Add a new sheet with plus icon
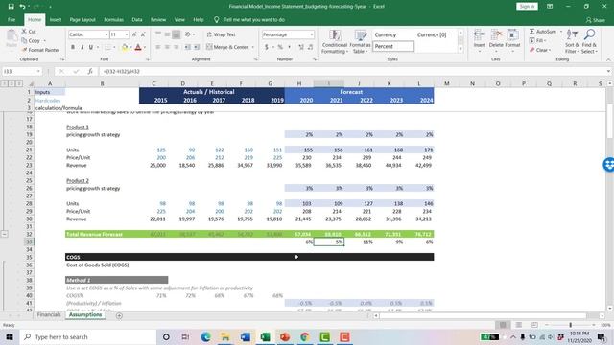Viewport: 614px width, 345px height. point(119,315)
